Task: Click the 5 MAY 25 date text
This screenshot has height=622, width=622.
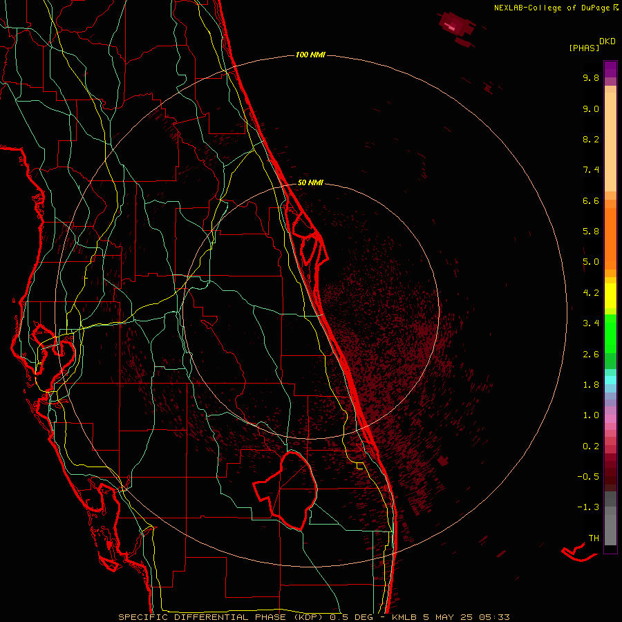Action: click(x=449, y=617)
